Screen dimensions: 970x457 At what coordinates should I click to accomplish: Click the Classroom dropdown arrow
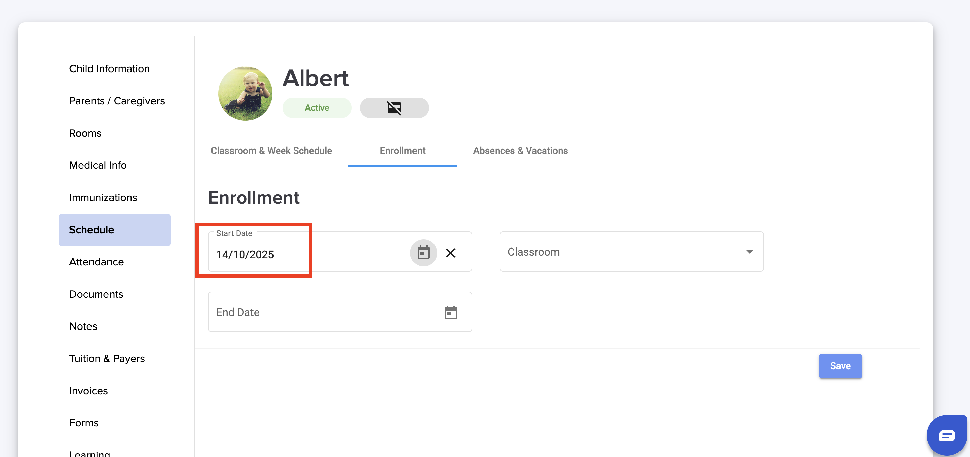[x=749, y=252]
